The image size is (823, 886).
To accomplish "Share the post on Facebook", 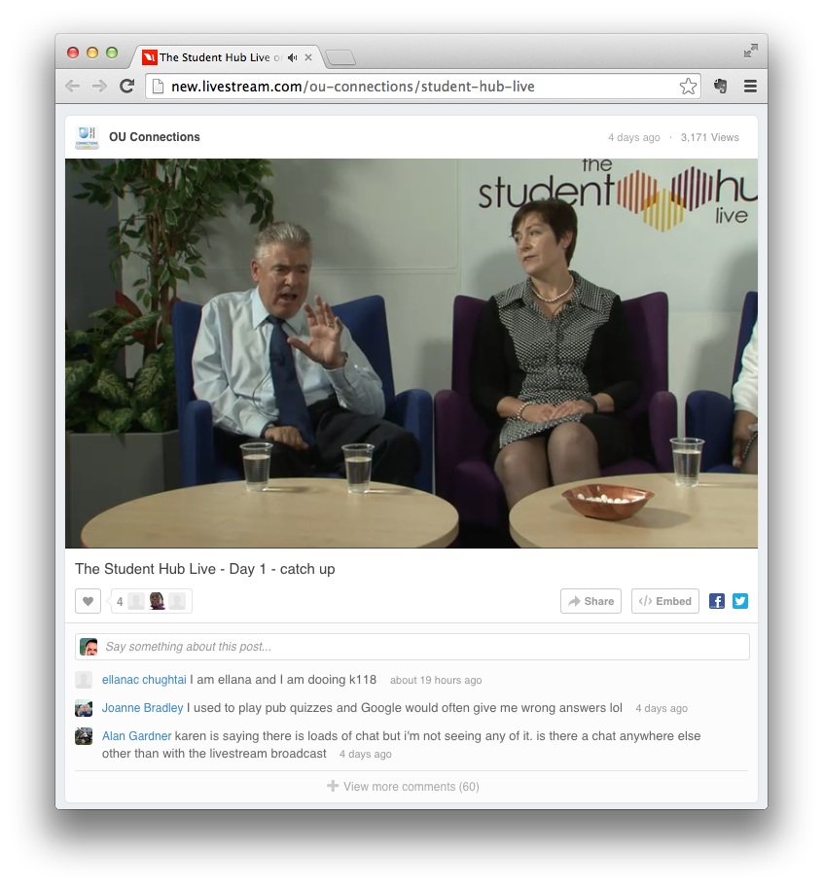I will [x=717, y=602].
